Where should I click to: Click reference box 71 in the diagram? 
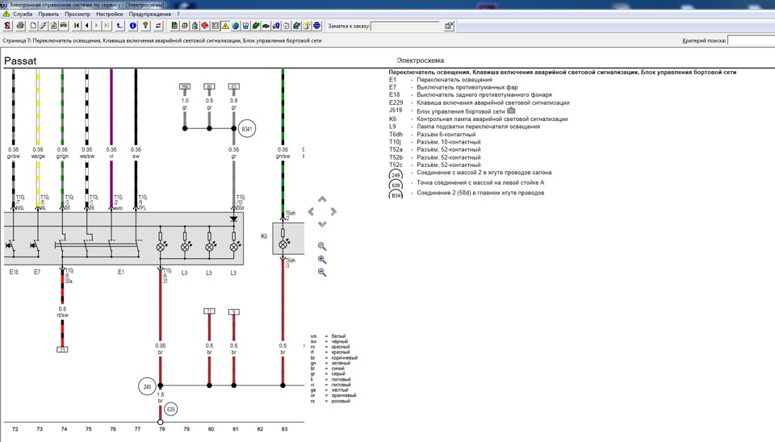62,348
